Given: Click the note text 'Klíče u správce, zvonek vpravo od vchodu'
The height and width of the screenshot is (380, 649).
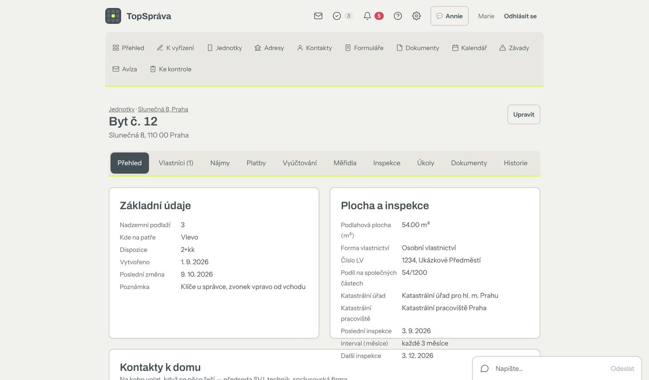Looking at the screenshot, I should pyautogui.click(x=243, y=287).
